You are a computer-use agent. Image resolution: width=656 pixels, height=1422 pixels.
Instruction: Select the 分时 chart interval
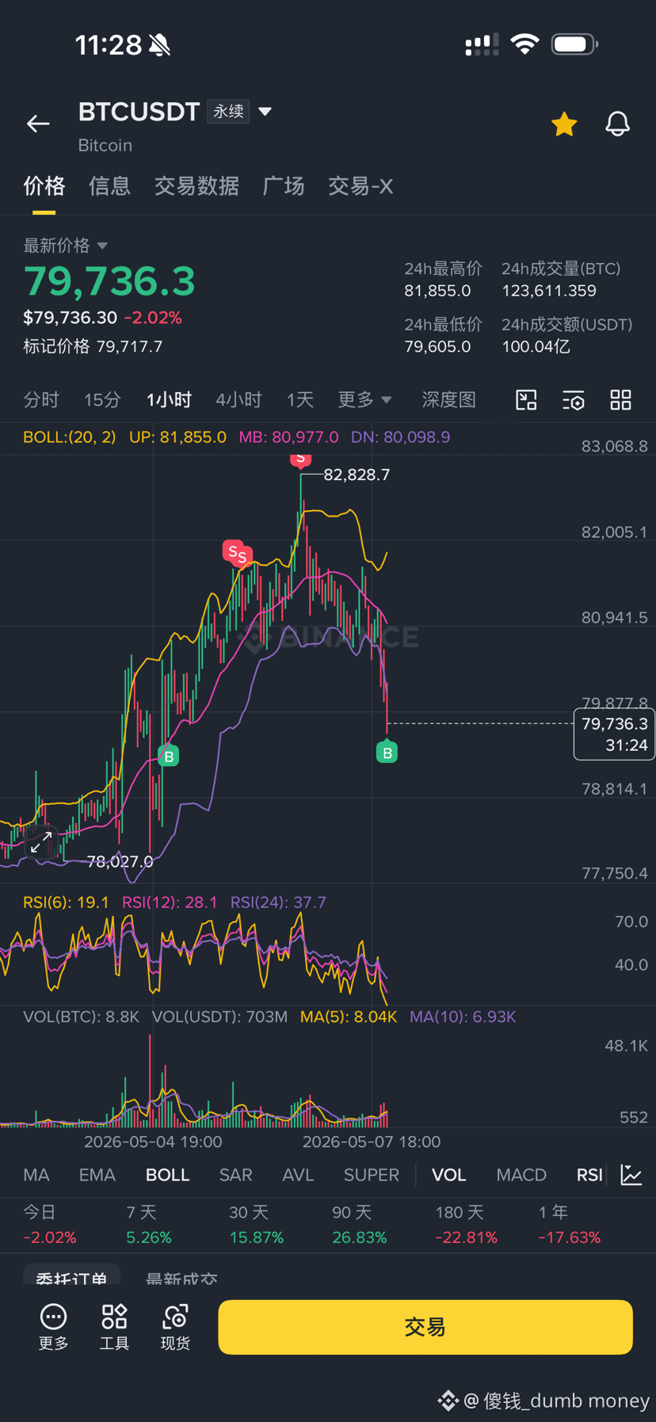41,400
